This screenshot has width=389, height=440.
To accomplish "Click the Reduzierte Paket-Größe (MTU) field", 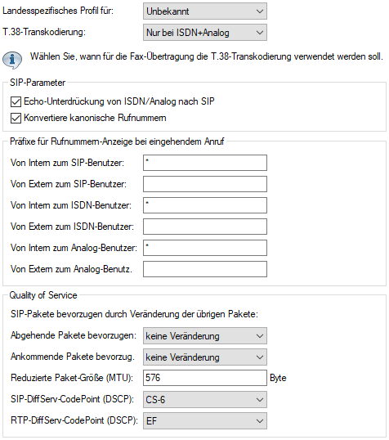I will click(x=205, y=378).
